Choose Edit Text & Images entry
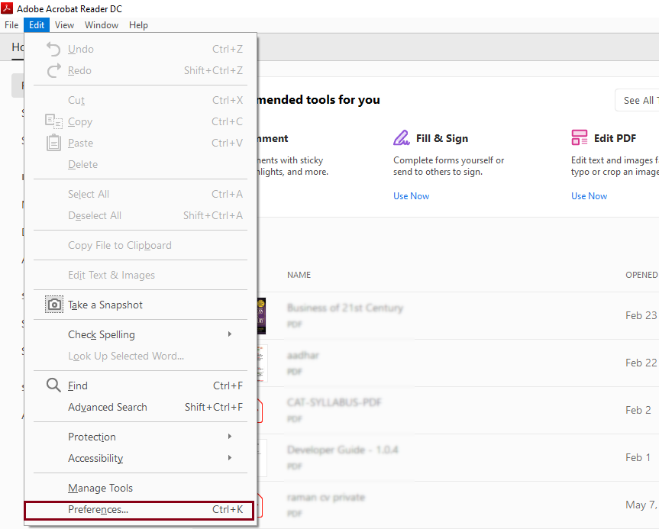This screenshot has height=529, width=659. tap(141, 275)
